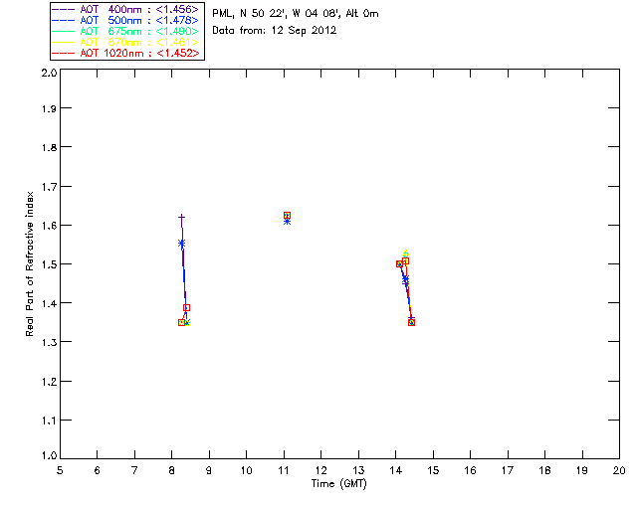Click the AOT 400nm legend entry

[x=125, y=9]
